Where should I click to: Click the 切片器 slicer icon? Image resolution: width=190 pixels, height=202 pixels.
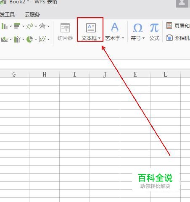65,28
